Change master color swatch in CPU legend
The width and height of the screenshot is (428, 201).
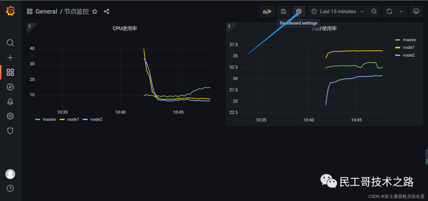coord(38,119)
